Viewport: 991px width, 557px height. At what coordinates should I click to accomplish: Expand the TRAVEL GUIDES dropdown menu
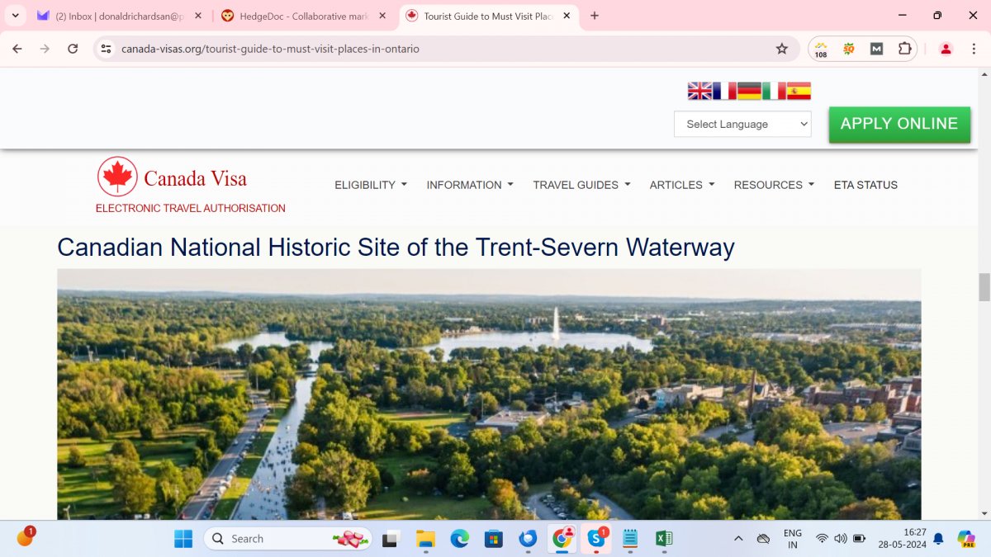581,185
